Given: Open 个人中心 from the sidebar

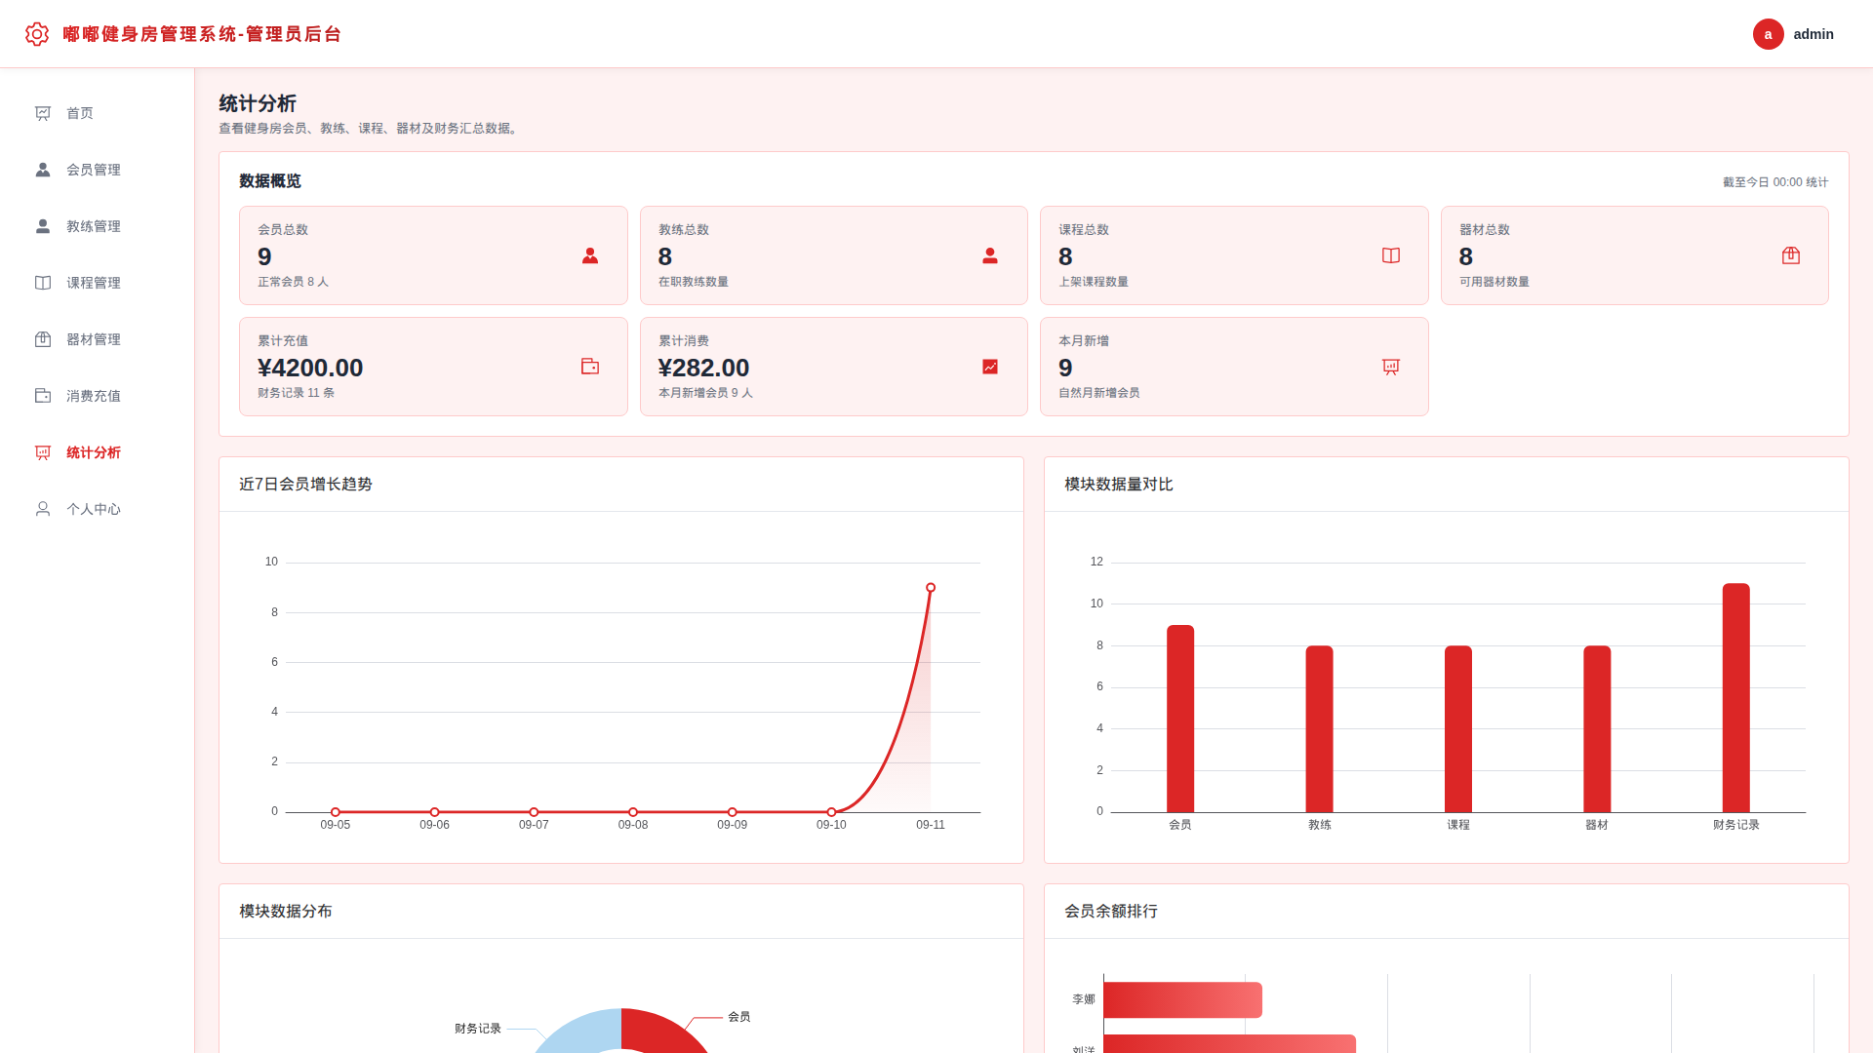Looking at the screenshot, I should pyautogui.click(x=98, y=509).
